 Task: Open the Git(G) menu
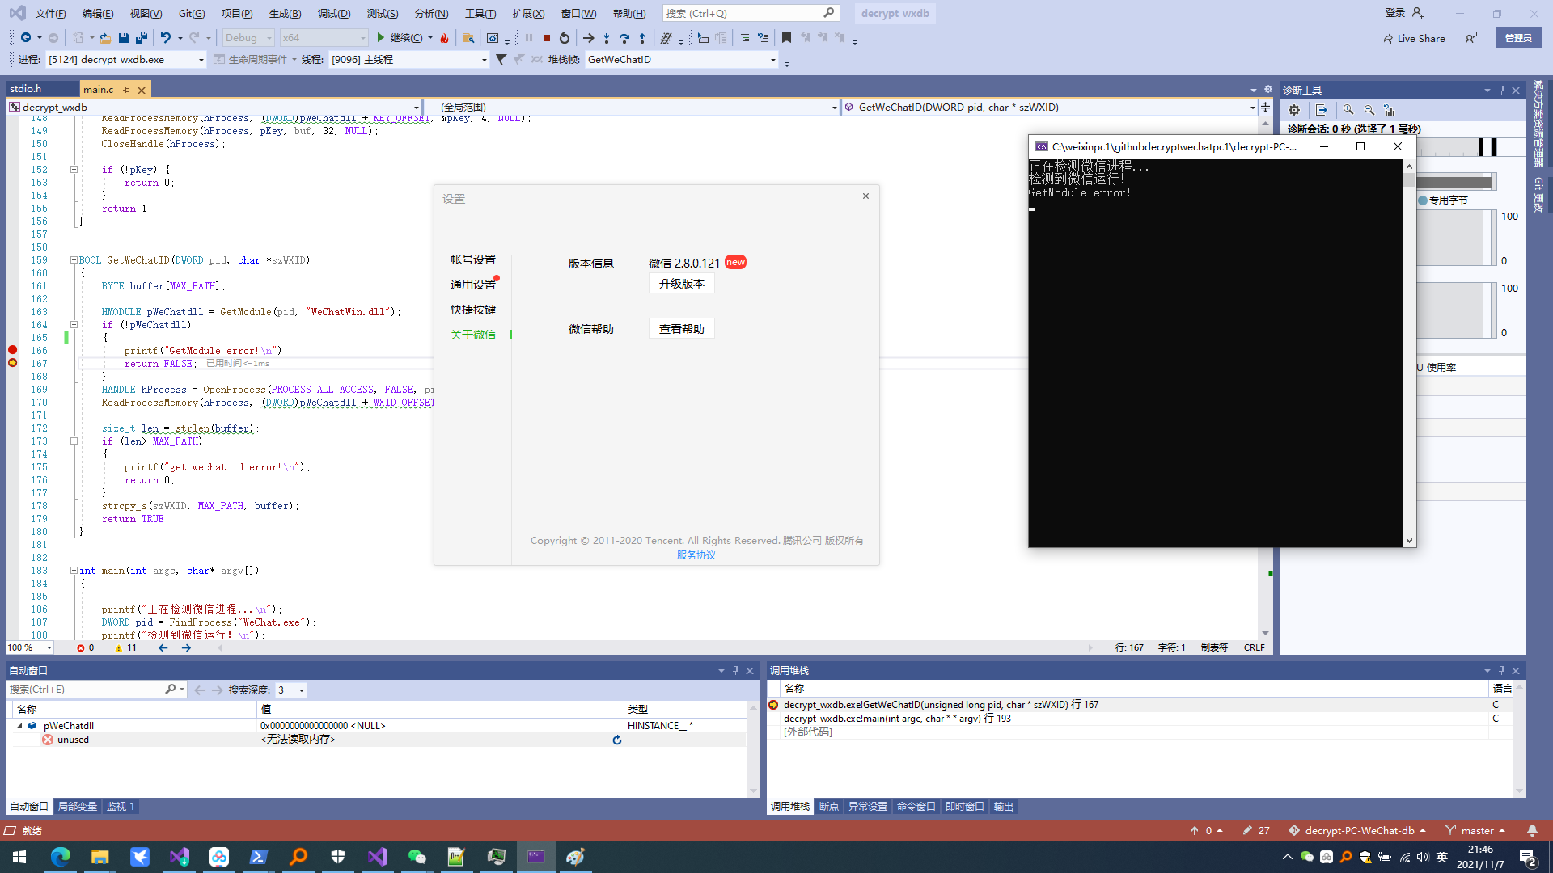pyautogui.click(x=192, y=13)
